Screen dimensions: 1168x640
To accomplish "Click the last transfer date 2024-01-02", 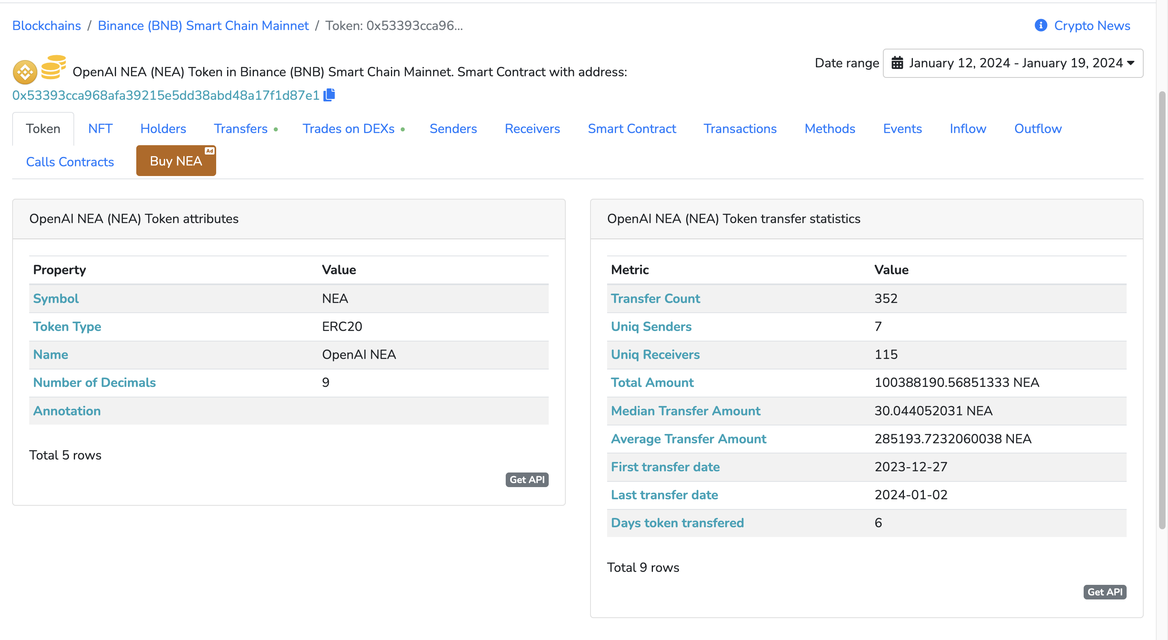I will [911, 495].
